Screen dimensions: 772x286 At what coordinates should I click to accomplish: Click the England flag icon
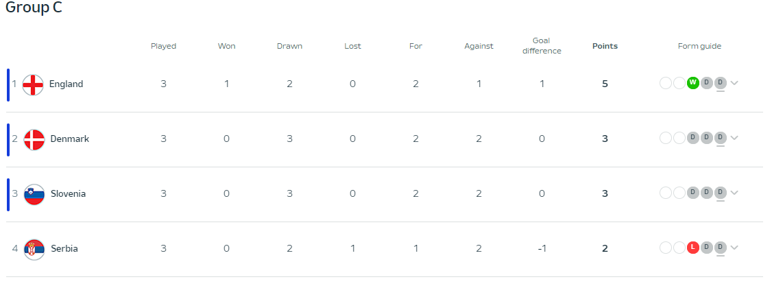click(33, 84)
